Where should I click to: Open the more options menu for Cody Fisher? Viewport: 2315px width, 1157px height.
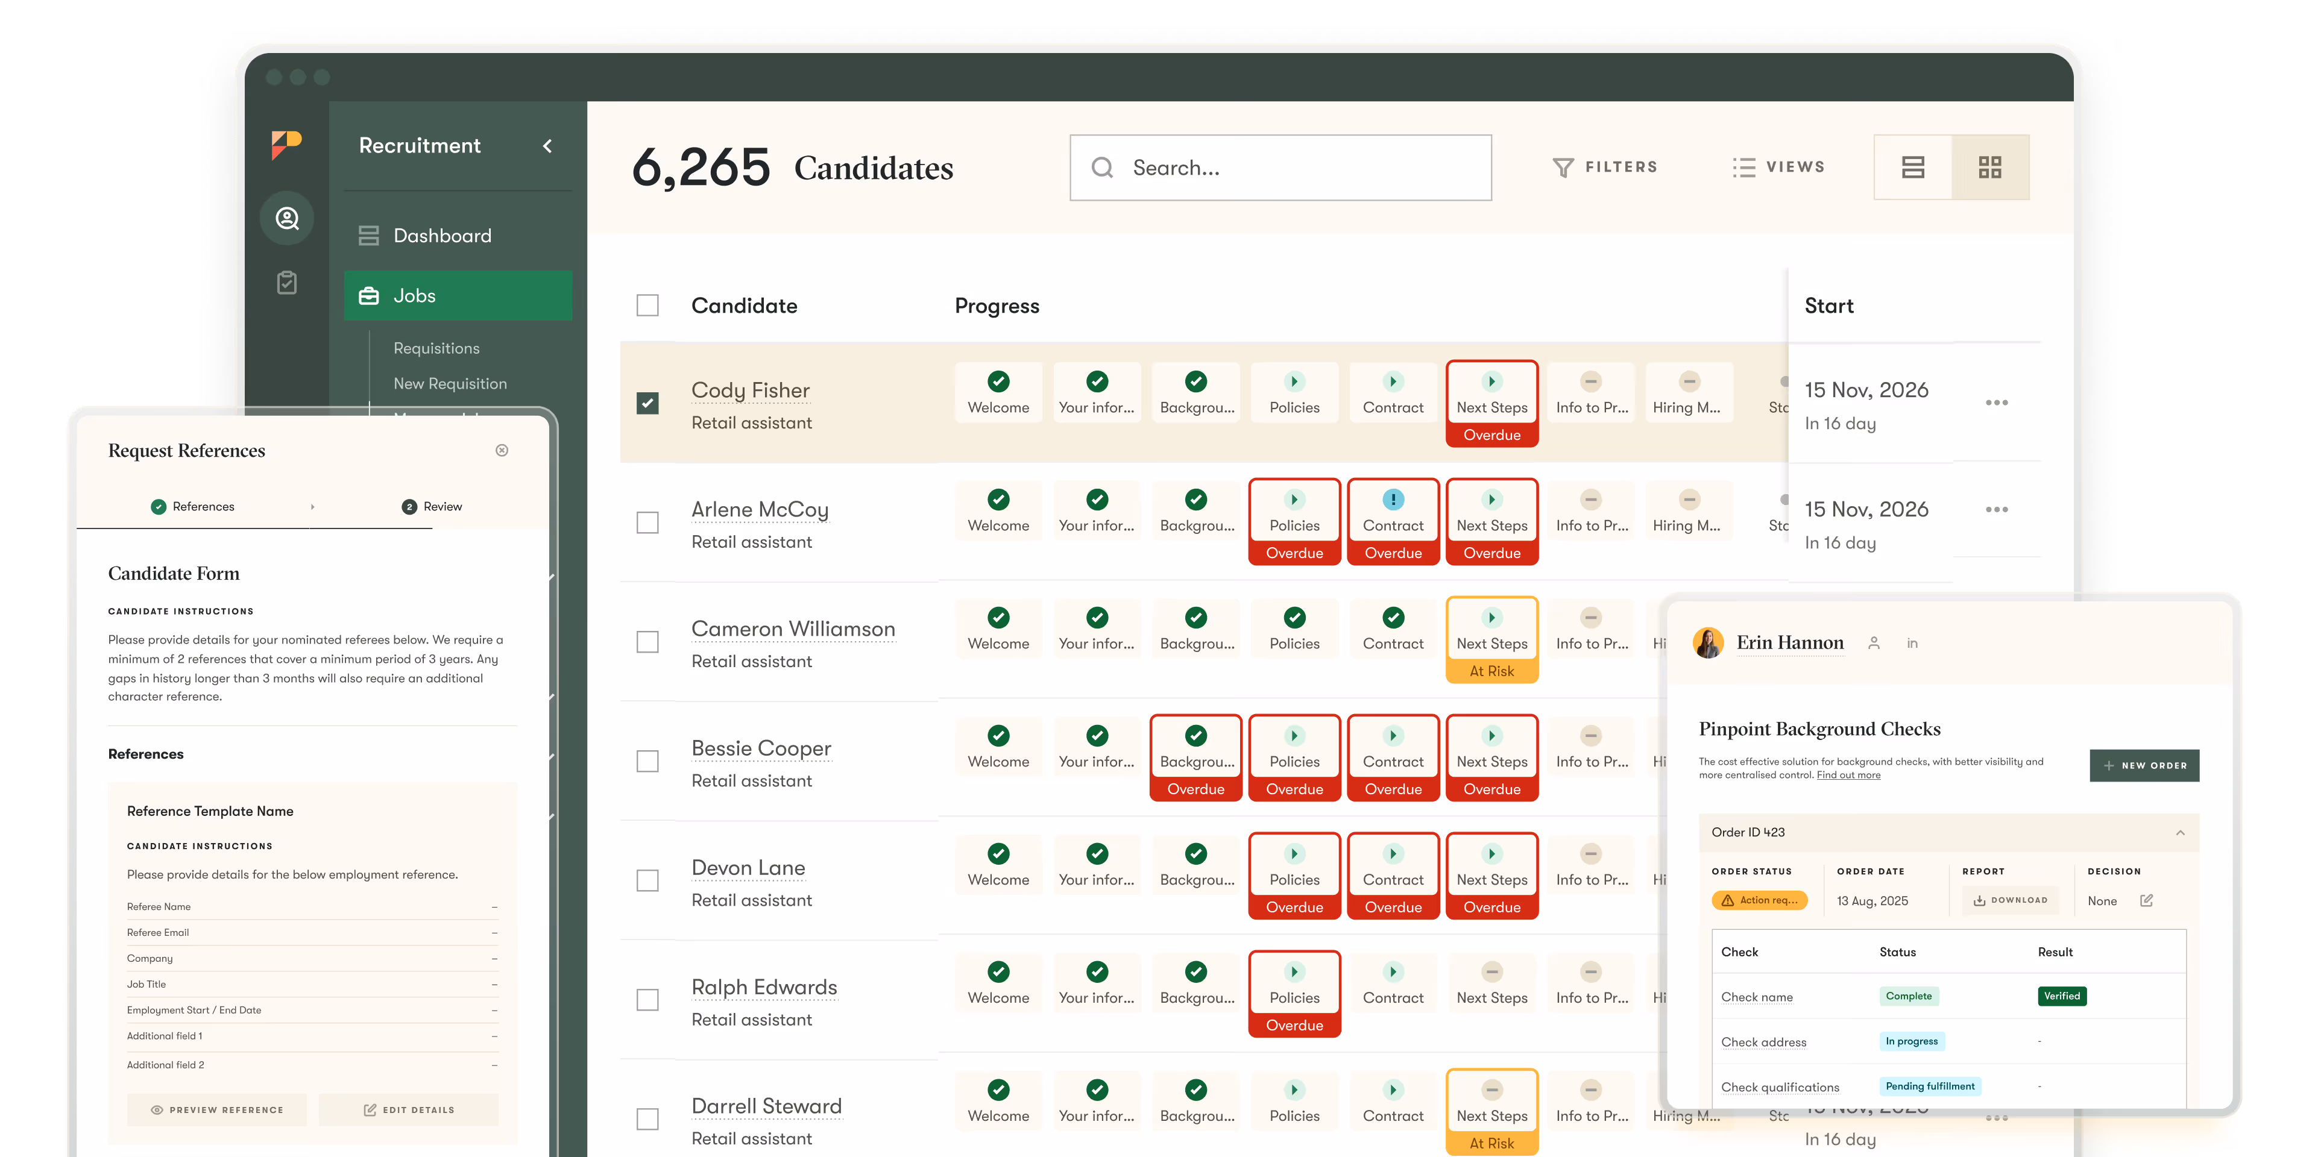[x=1996, y=403]
